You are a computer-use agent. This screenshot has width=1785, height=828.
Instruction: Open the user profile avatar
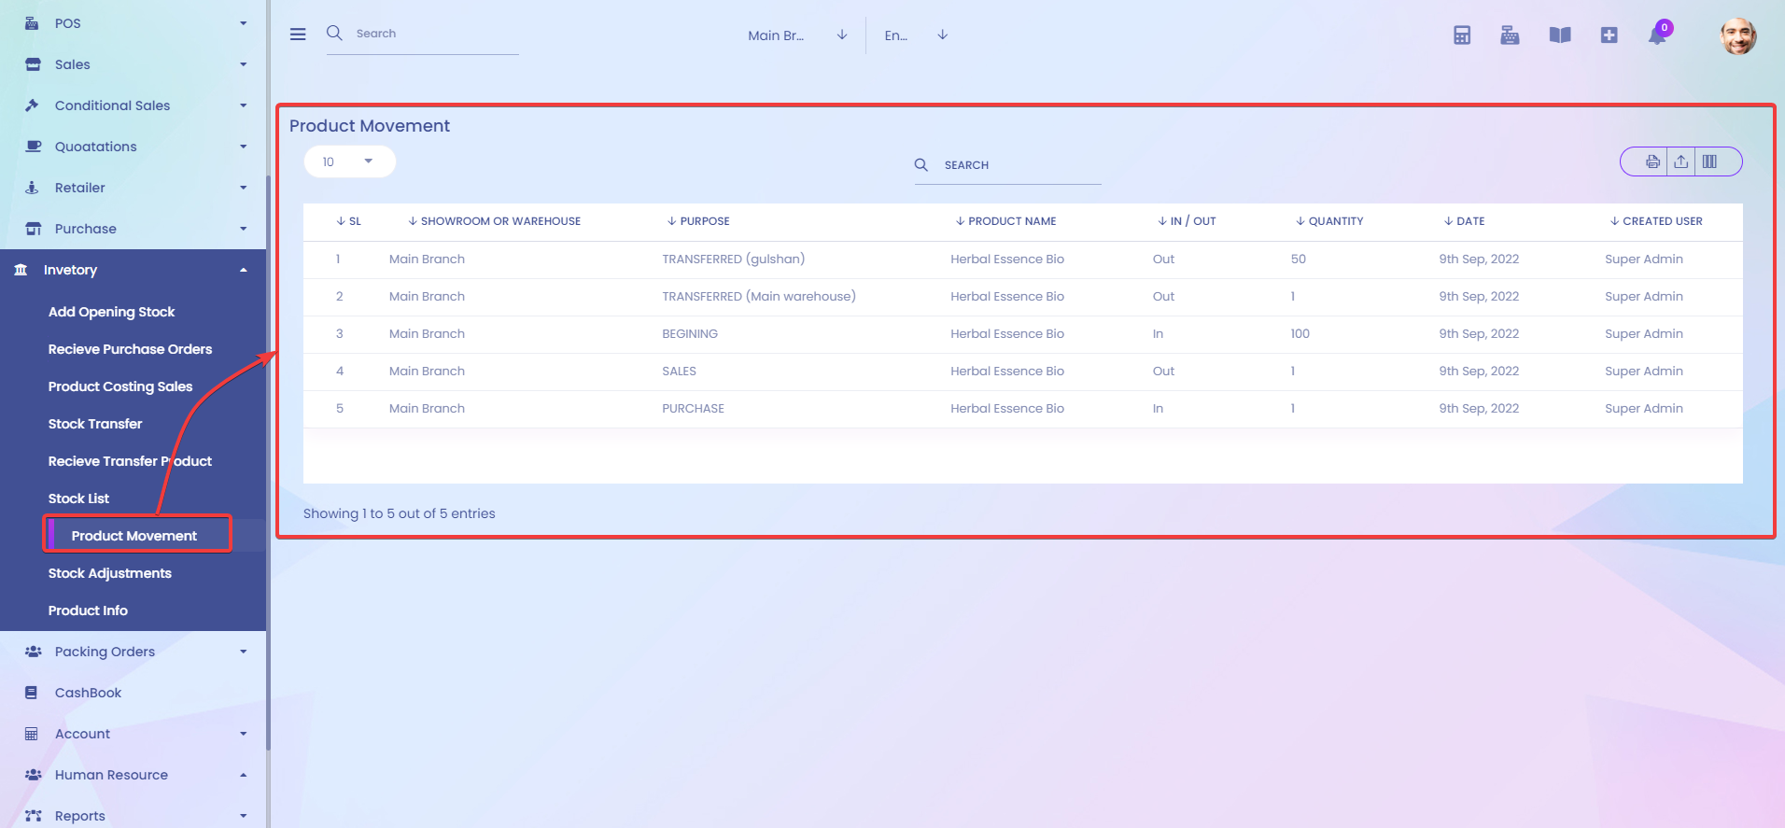(x=1738, y=35)
